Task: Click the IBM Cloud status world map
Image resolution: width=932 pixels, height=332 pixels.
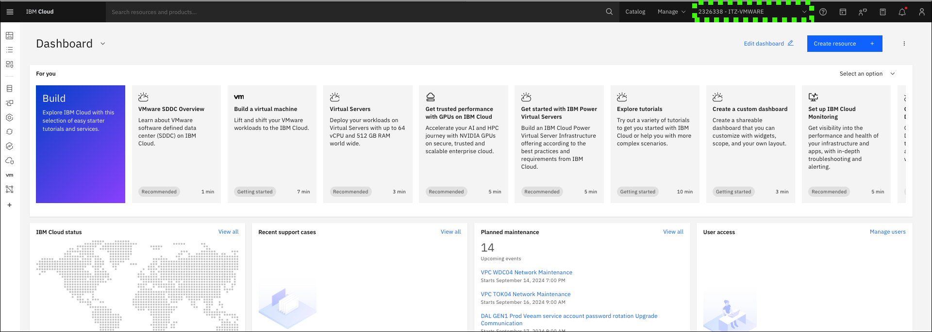Action: [137, 285]
